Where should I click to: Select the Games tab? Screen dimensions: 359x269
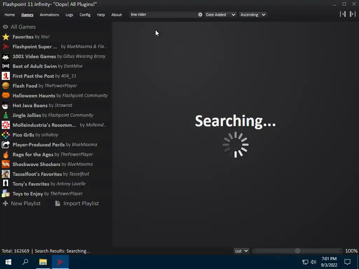(27, 15)
